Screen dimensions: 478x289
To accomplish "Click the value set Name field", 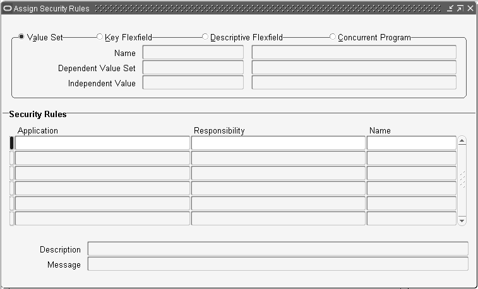I will click(193, 52).
